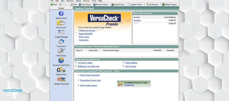229x101 pixels.
Task: Click the Go here now link
Action: 129,85
